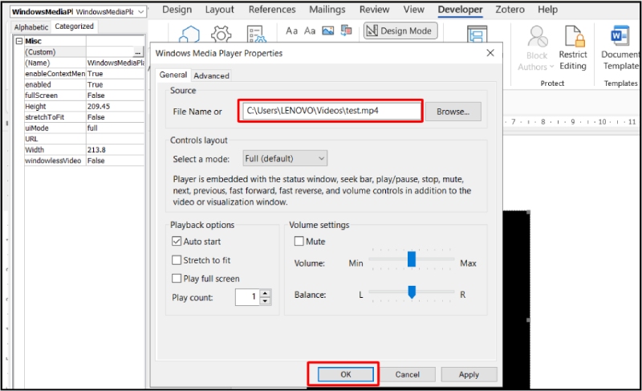This screenshot has width=642, height=391.
Task: Click the Volume slider handle
Action: tap(411, 259)
